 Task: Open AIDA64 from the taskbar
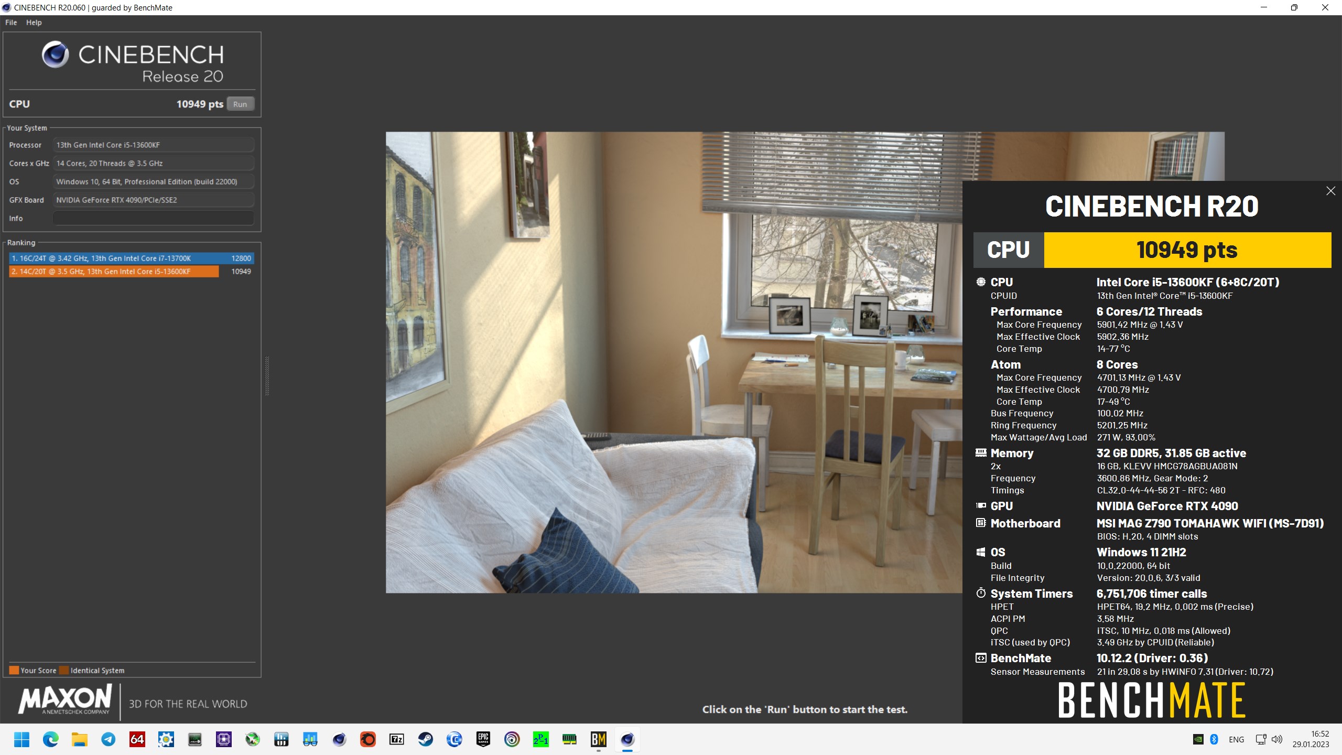pos(137,739)
